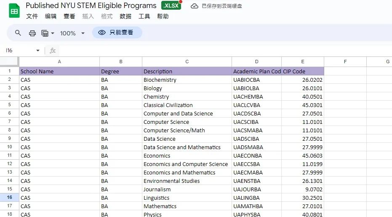The height and width of the screenshot is (217, 392).
Task: Click the Biochemistry cell
Action: [x=187, y=80]
